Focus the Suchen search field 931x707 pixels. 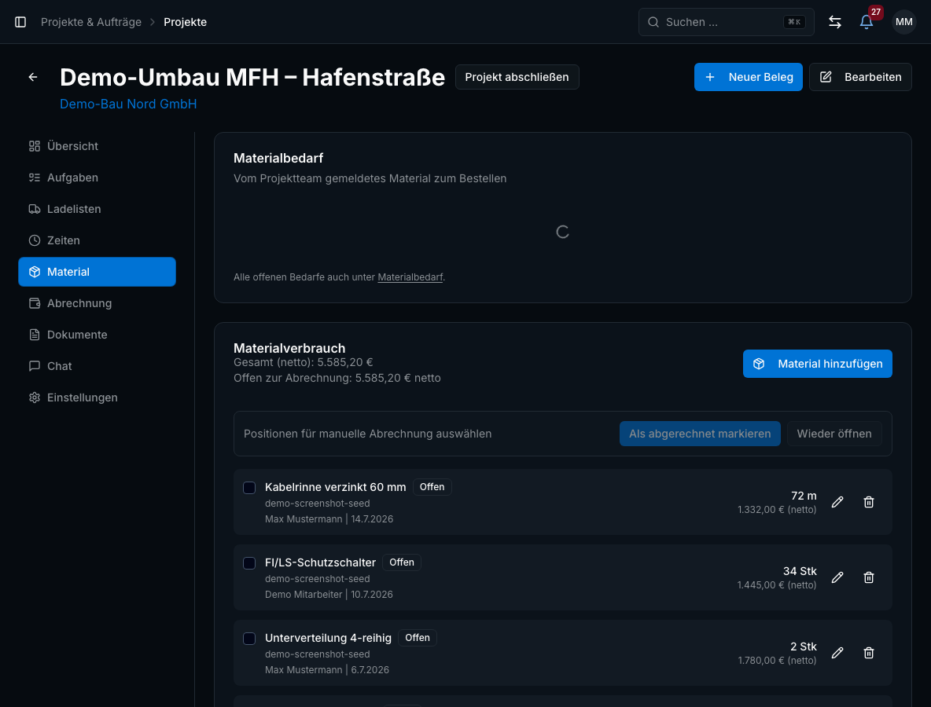coord(726,22)
